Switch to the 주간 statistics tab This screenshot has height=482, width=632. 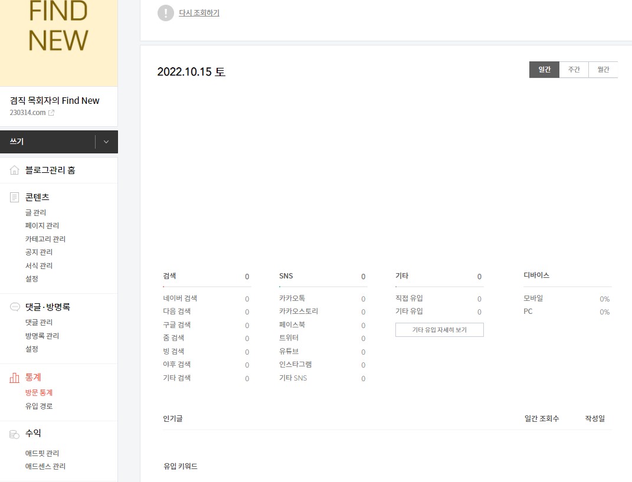pyautogui.click(x=574, y=69)
